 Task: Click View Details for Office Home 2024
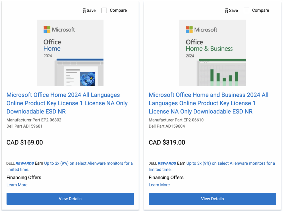coord(70,199)
